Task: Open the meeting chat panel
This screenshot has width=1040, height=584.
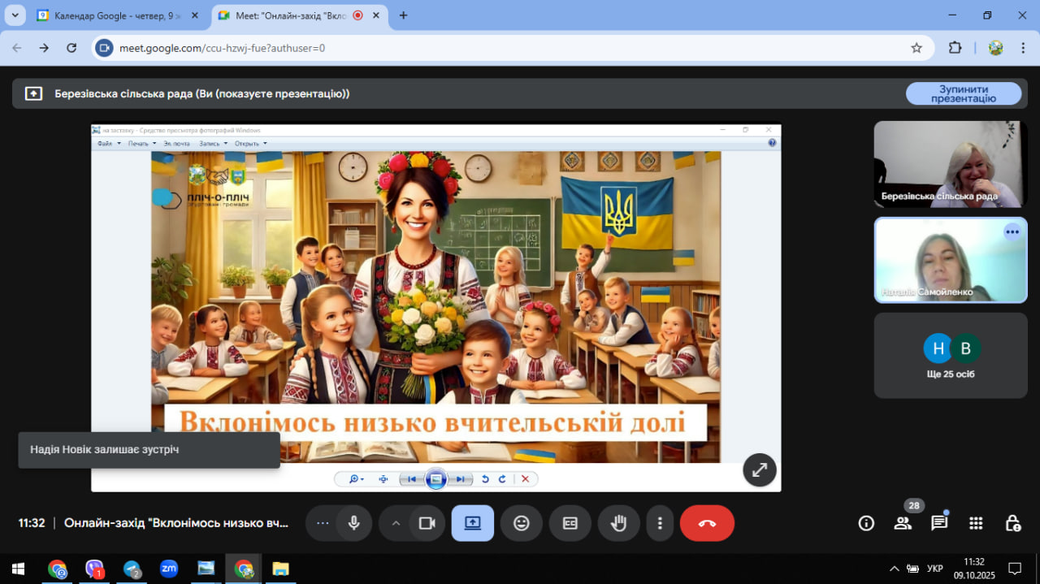Action: click(x=939, y=523)
